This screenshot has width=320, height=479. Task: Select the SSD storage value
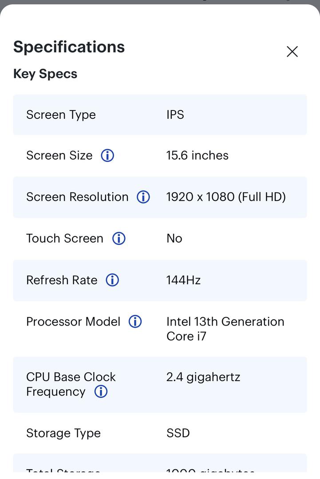178,433
